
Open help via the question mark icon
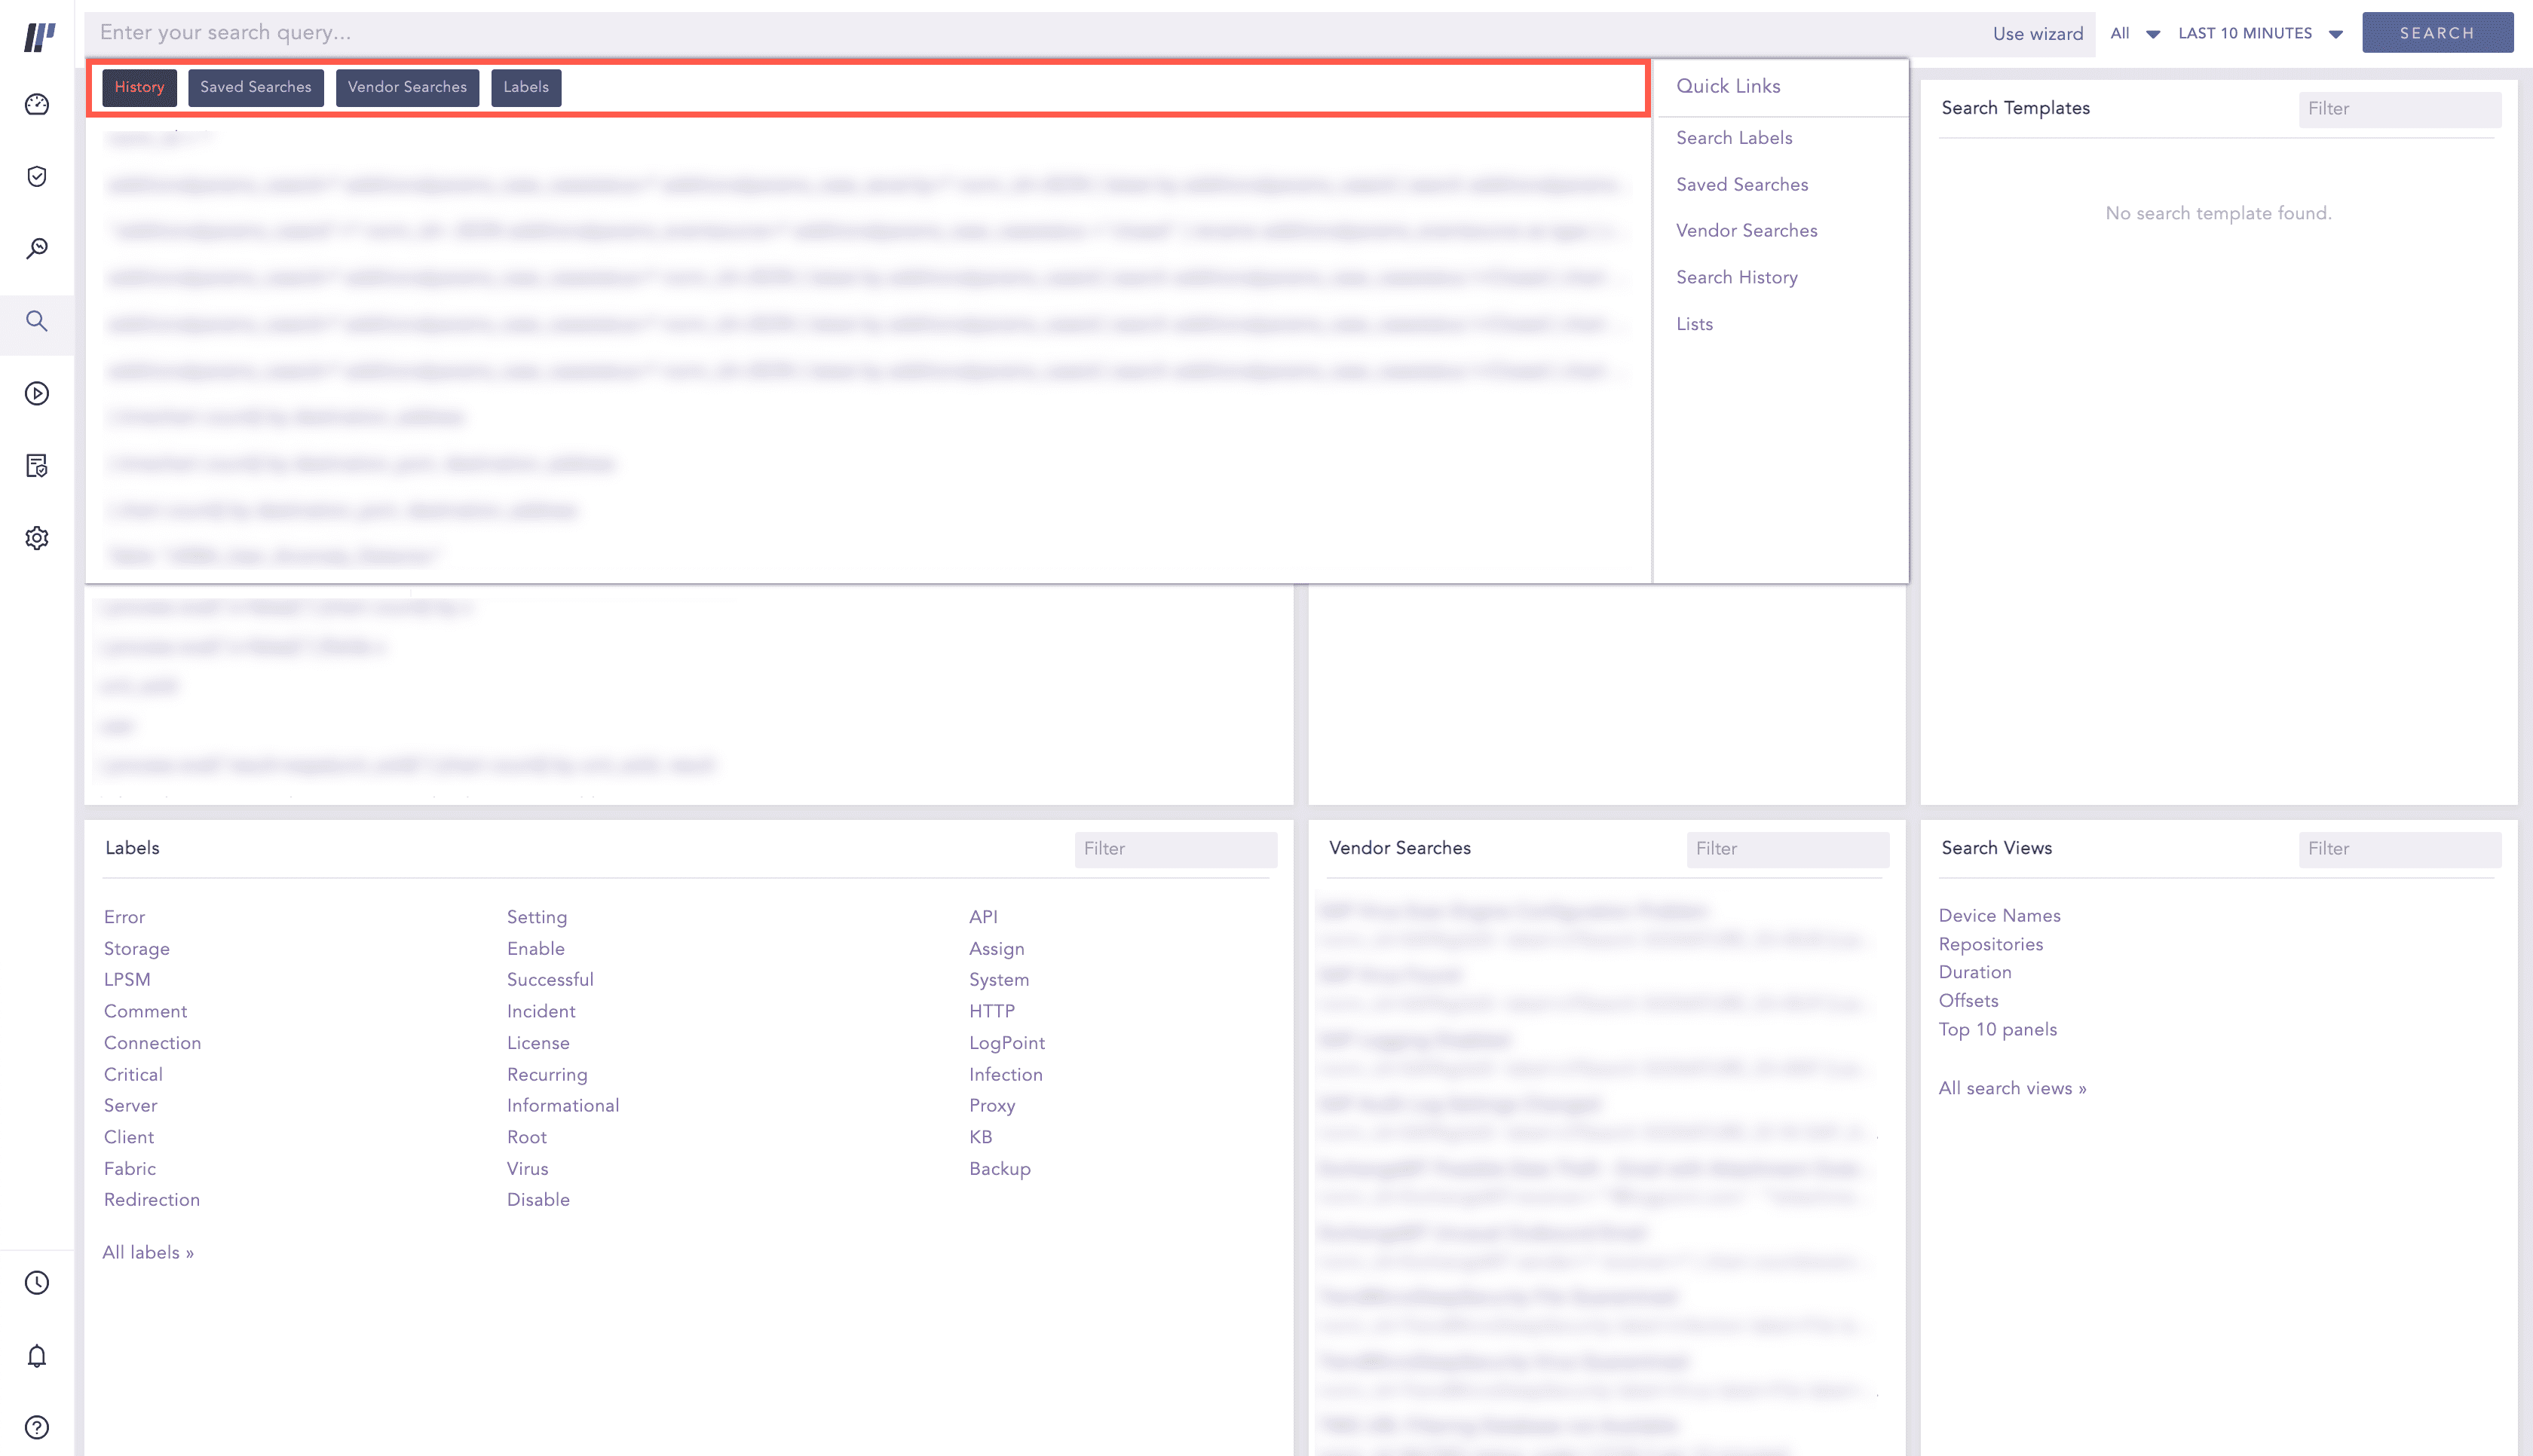pyautogui.click(x=36, y=1427)
